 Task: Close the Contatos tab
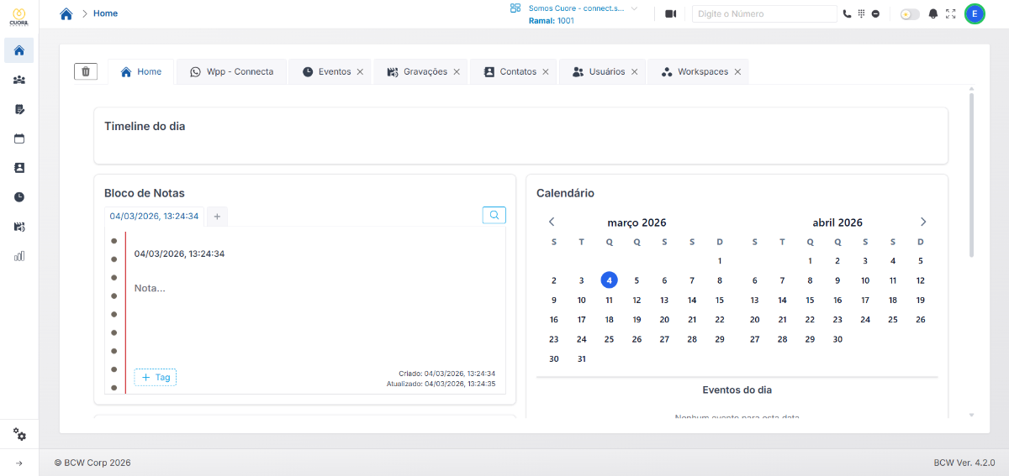[546, 72]
